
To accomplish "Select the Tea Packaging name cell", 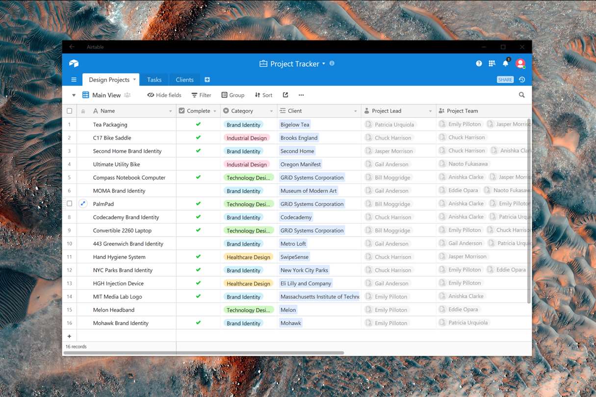I will click(x=127, y=124).
